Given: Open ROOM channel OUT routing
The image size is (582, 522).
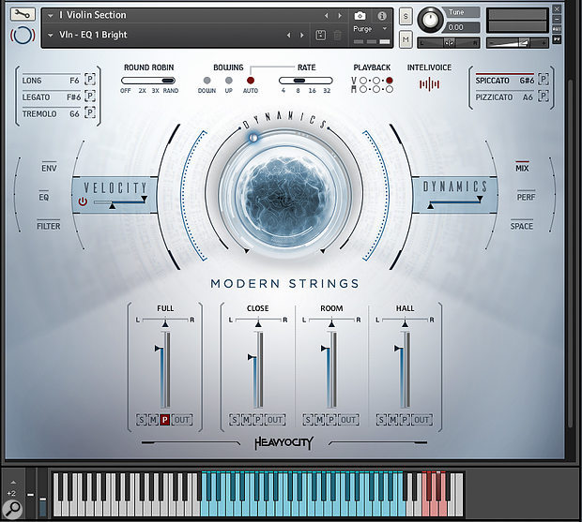Looking at the screenshot, I should pyautogui.click(x=348, y=420).
